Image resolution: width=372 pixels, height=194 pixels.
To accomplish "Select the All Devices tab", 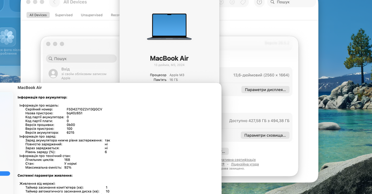I will point(38,15).
